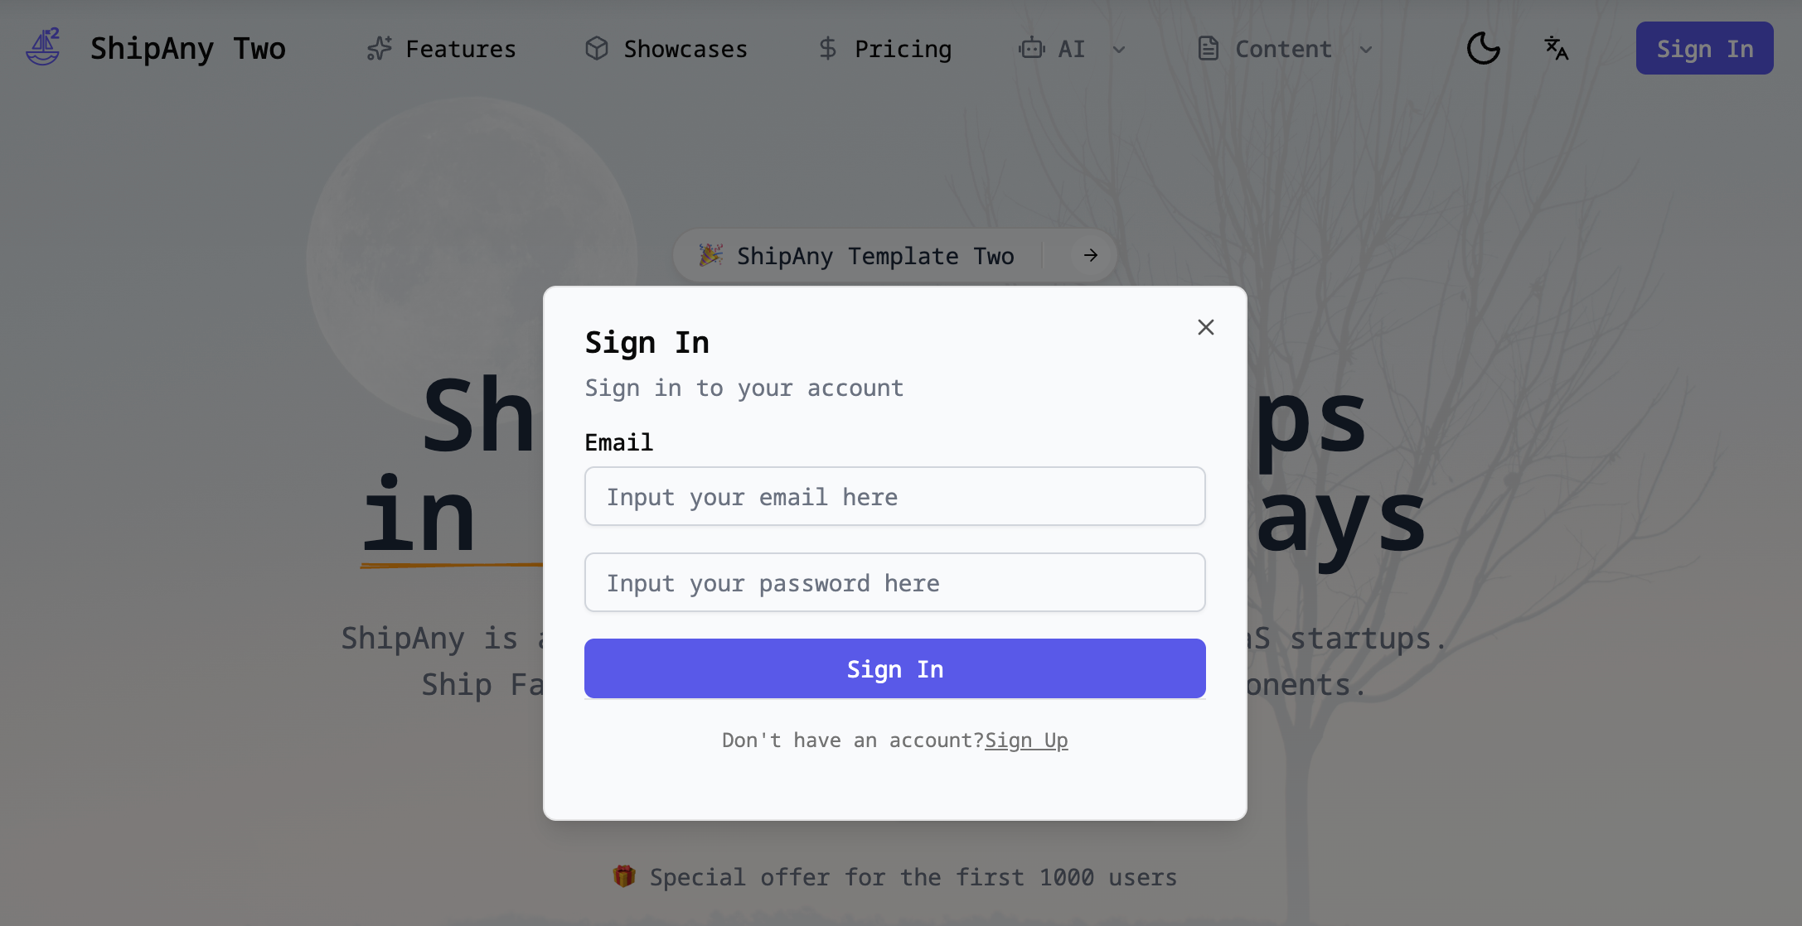Click the Showcases cube icon

click(597, 49)
